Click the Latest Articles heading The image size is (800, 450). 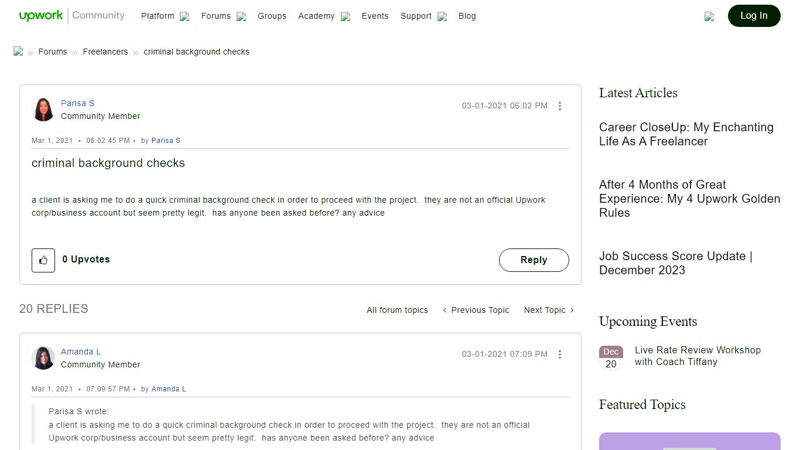point(638,93)
